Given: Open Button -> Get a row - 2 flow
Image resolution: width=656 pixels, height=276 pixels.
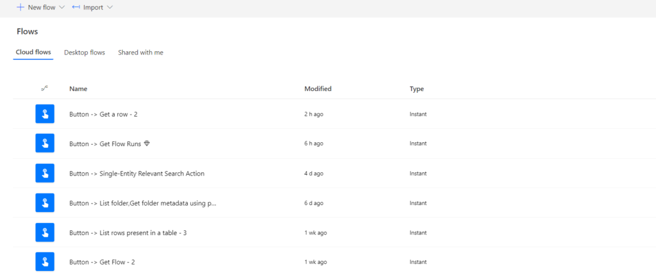Looking at the screenshot, I should tap(103, 114).
